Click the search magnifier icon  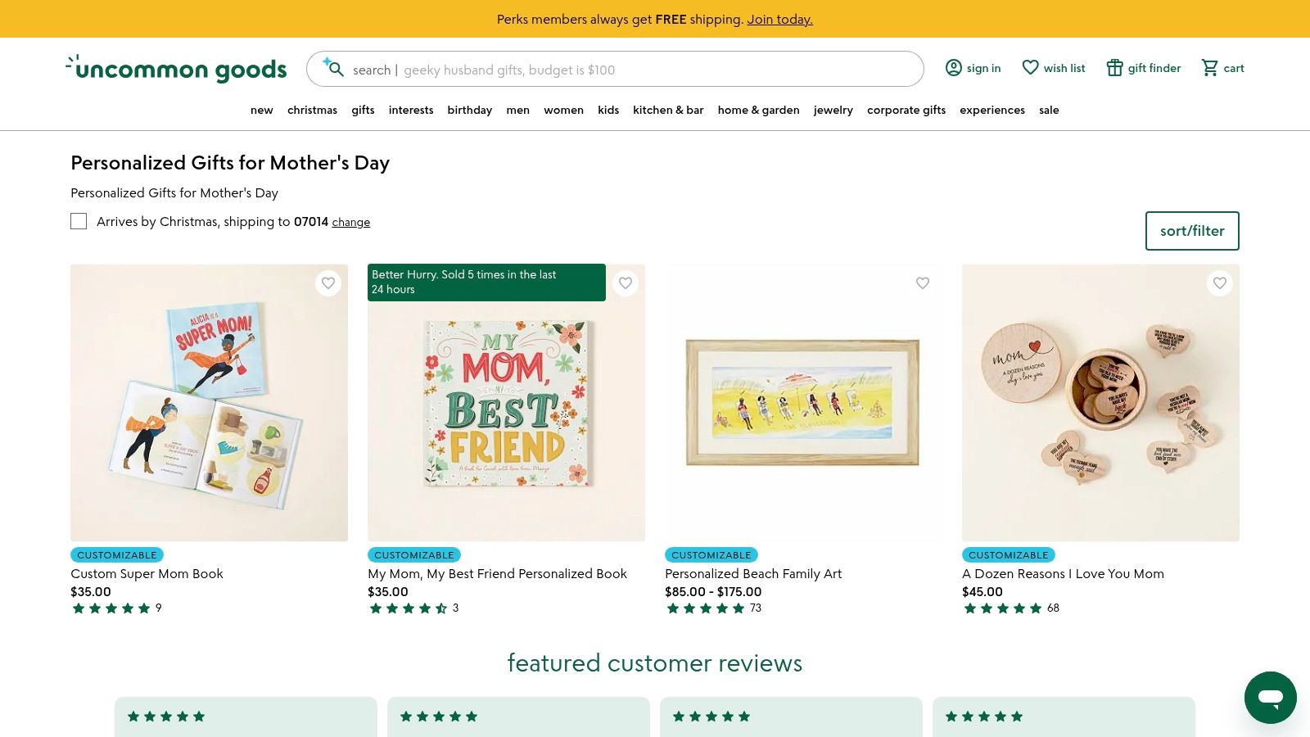coord(333,69)
